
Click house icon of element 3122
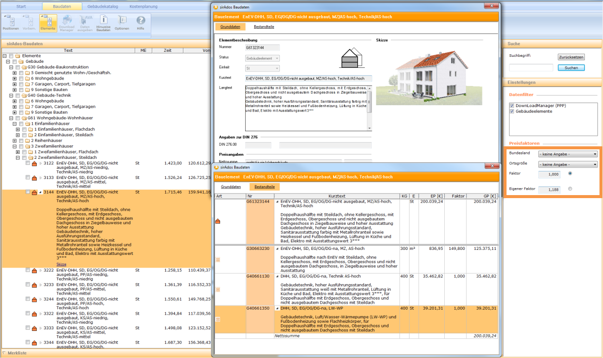(35, 163)
